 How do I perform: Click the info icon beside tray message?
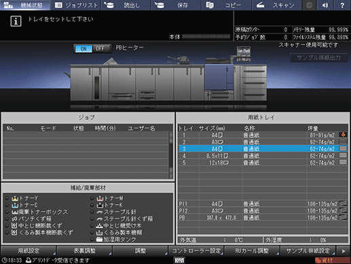pos(16,21)
